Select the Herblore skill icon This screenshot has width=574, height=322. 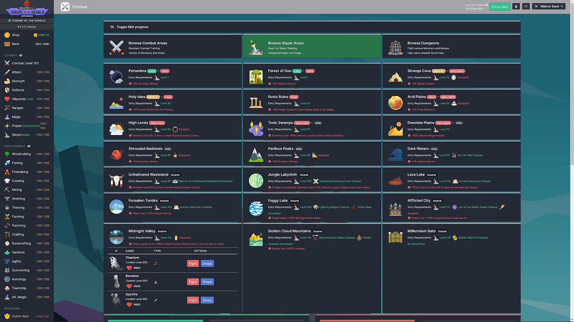coord(7,253)
